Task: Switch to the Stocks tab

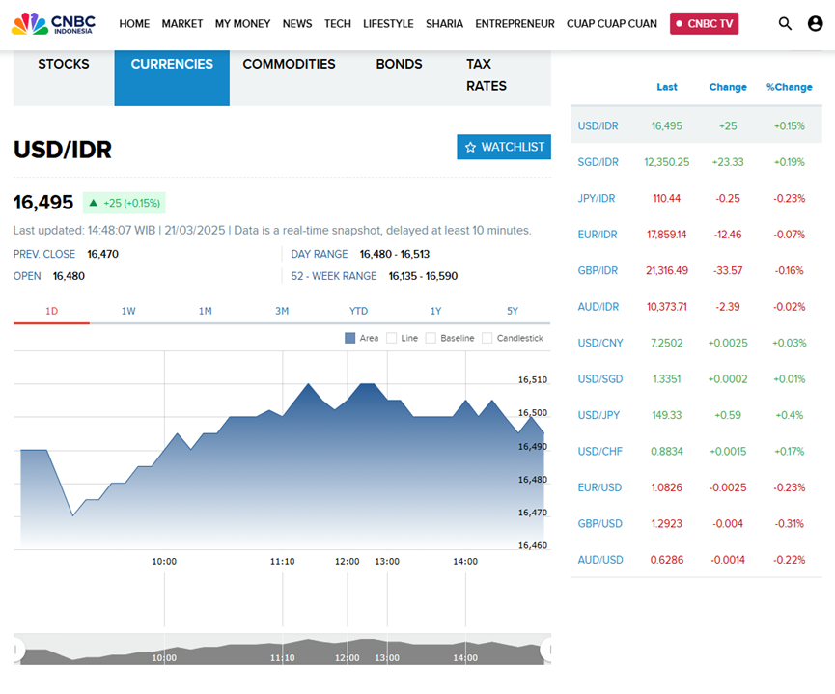Action: click(x=64, y=64)
